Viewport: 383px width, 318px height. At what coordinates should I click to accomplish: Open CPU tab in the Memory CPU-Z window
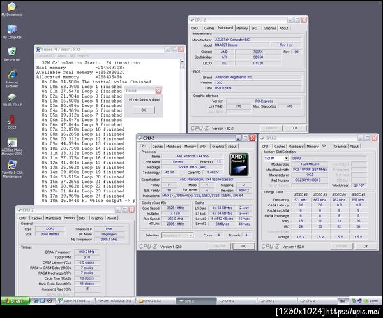coord(22,218)
